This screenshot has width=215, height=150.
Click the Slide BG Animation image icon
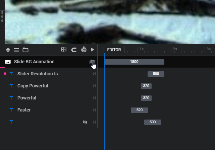click(8, 62)
